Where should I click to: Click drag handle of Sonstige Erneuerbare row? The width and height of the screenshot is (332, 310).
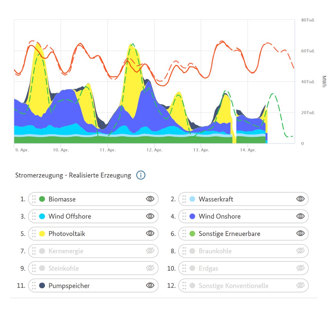tap(184, 234)
